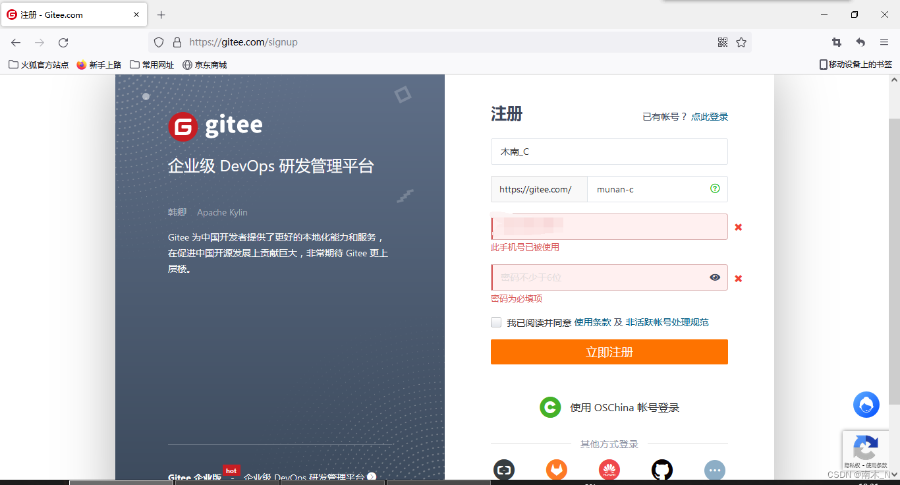The height and width of the screenshot is (485, 900).
Task: Sign in with the GitHub icon
Action: (662, 471)
